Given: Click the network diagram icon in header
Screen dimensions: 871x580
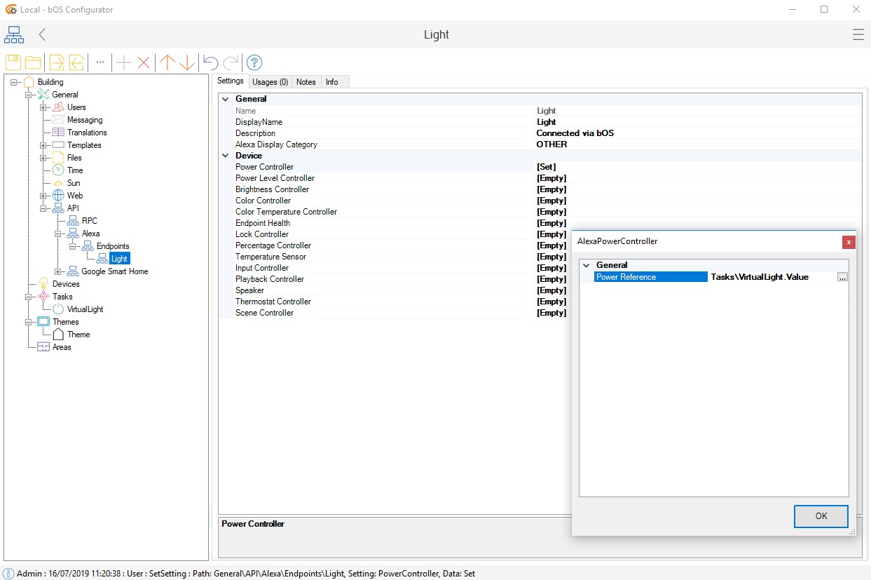Looking at the screenshot, I should 14,34.
